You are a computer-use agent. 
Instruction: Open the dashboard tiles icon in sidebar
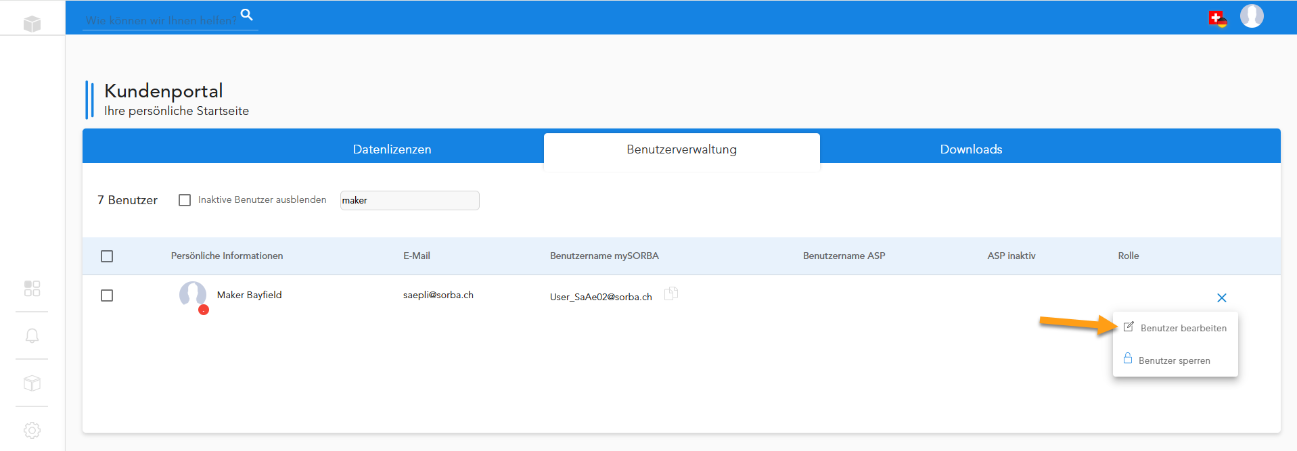(32, 289)
